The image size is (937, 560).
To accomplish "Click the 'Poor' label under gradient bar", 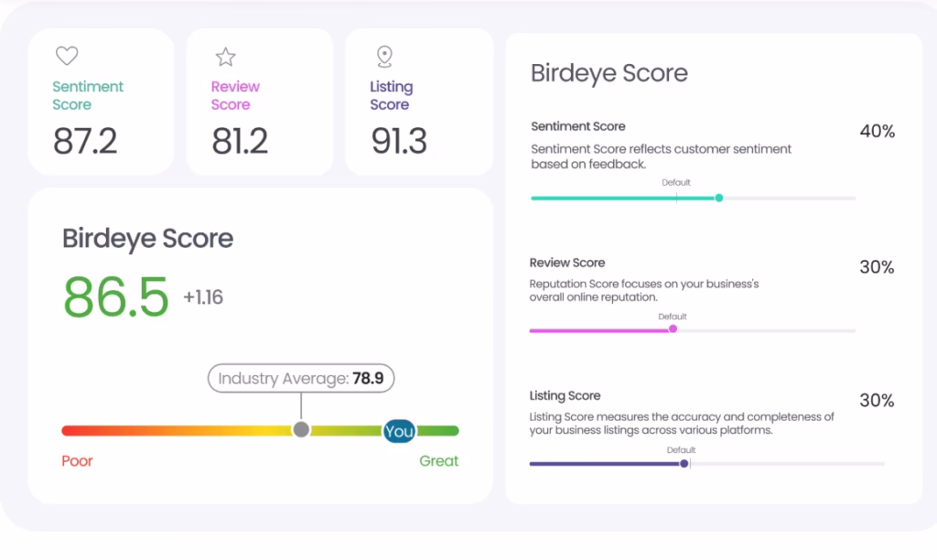I will click(77, 461).
